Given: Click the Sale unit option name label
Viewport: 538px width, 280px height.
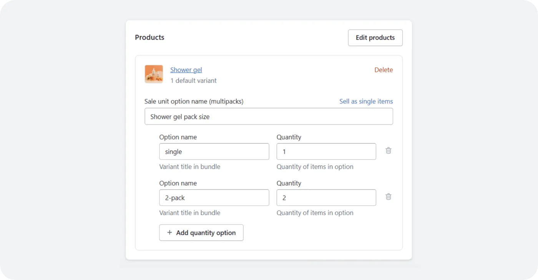Looking at the screenshot, I should (x=194, y=102).
